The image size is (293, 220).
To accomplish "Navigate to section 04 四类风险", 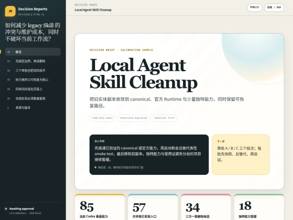I will coord(33,89).
